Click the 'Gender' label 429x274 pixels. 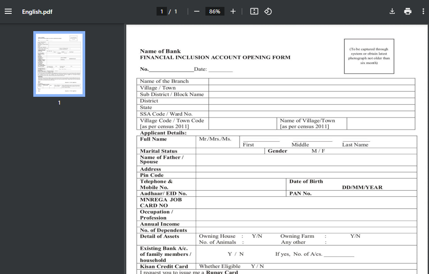(x=278, y=151)
